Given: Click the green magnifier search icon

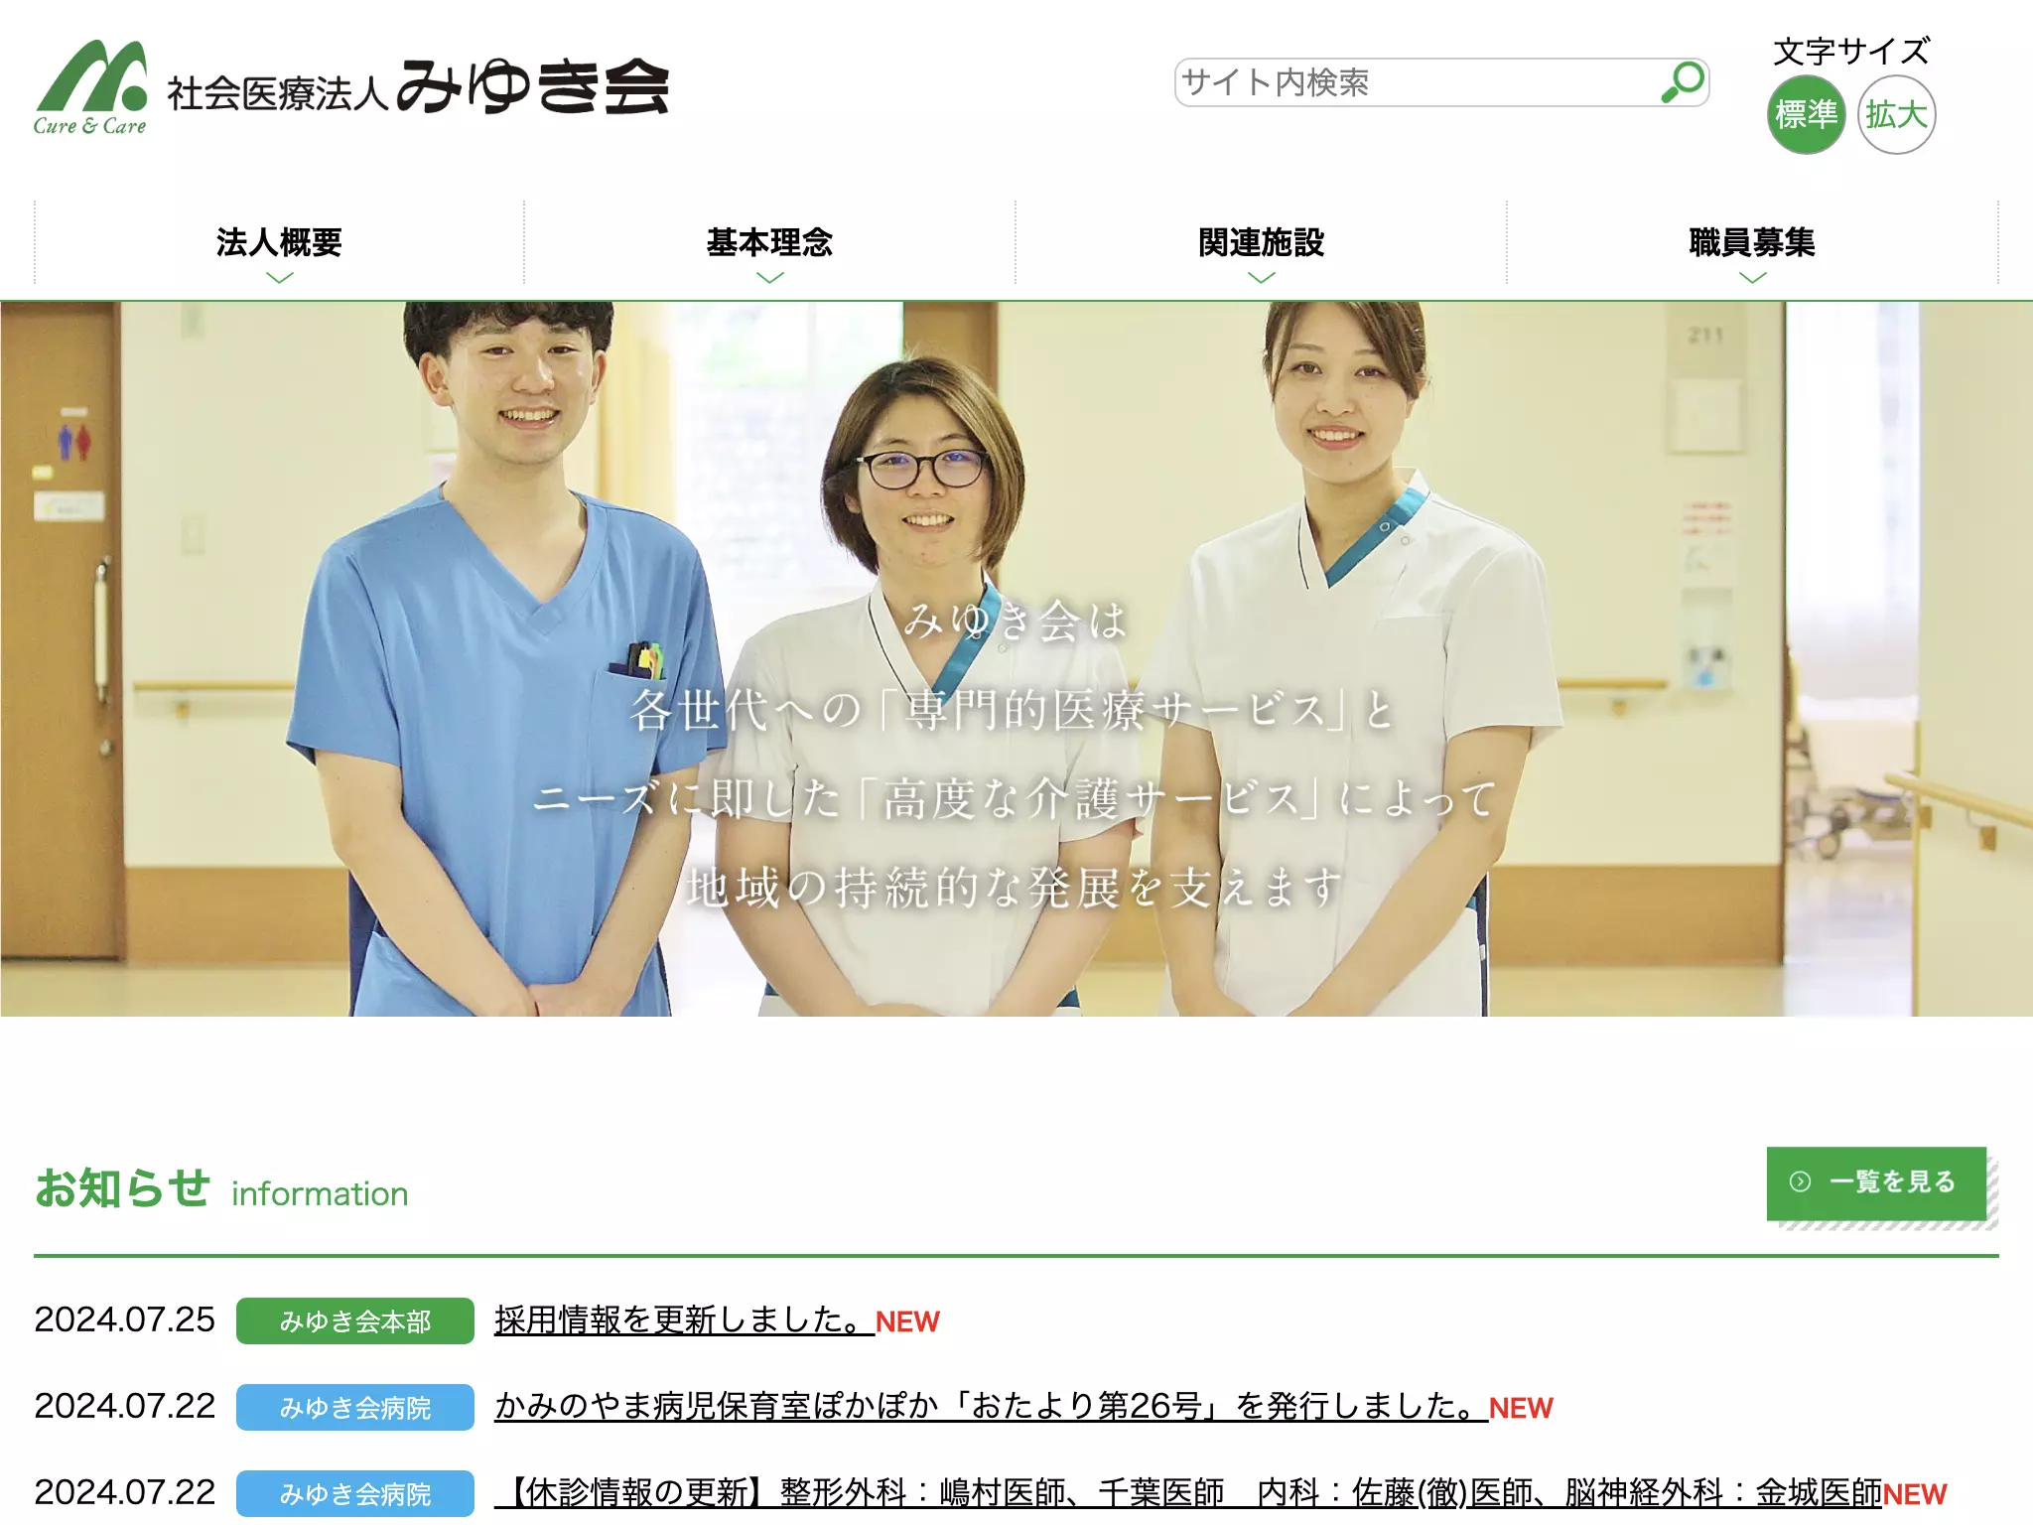Looking at the screenshot, I should [1683, 82].
